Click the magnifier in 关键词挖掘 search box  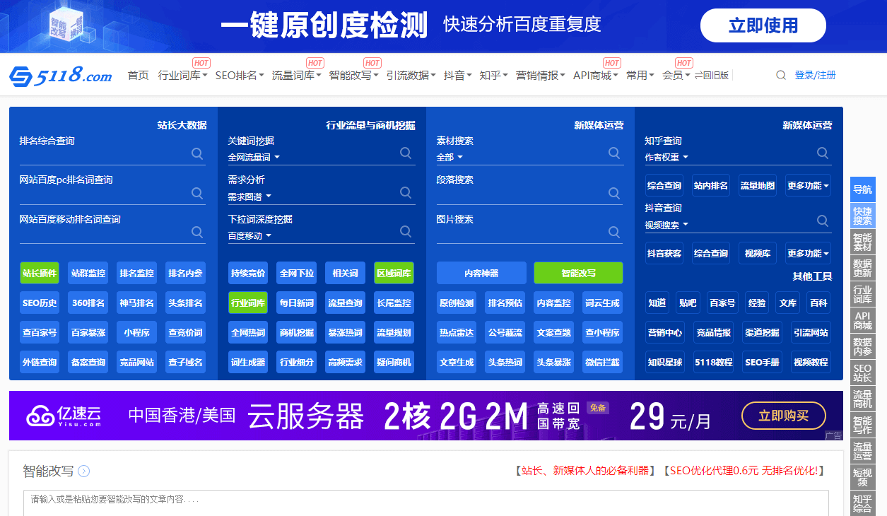406,153
